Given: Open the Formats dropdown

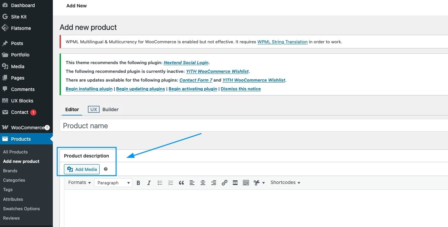Looking at the screenshot, I should [79, 182].
